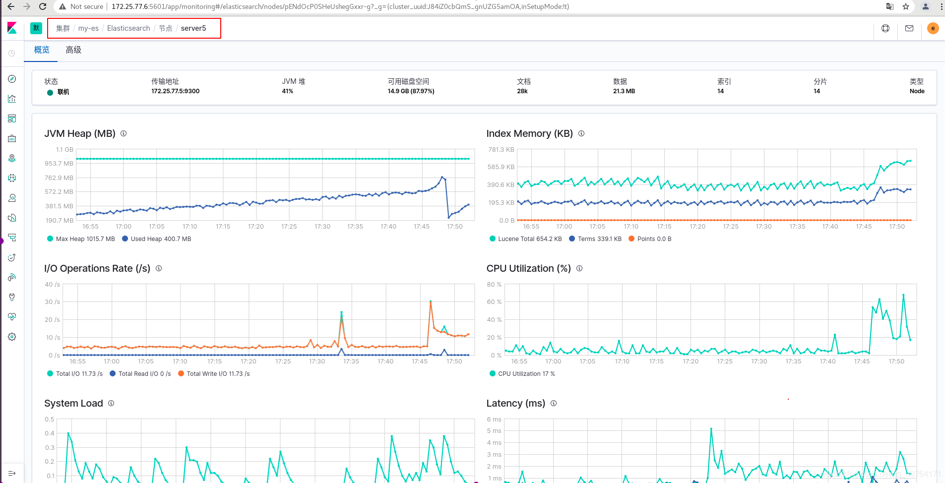Open the Canvas sidebar icon

click(x=12, y=138)
